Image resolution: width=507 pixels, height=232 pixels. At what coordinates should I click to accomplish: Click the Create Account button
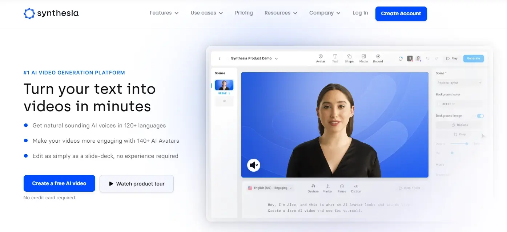tap(401, 13)
